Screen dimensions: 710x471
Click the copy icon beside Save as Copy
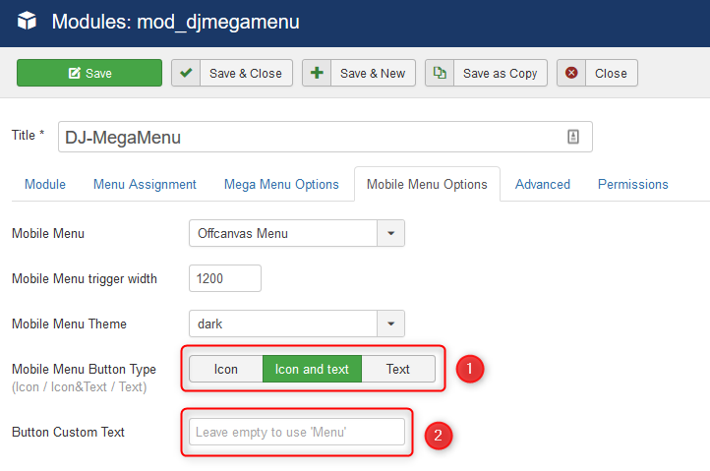tap(440, 73)
